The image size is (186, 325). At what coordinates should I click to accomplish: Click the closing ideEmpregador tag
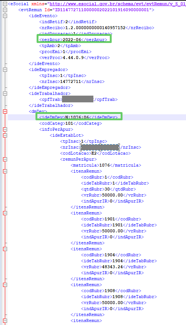pos(50,87)
